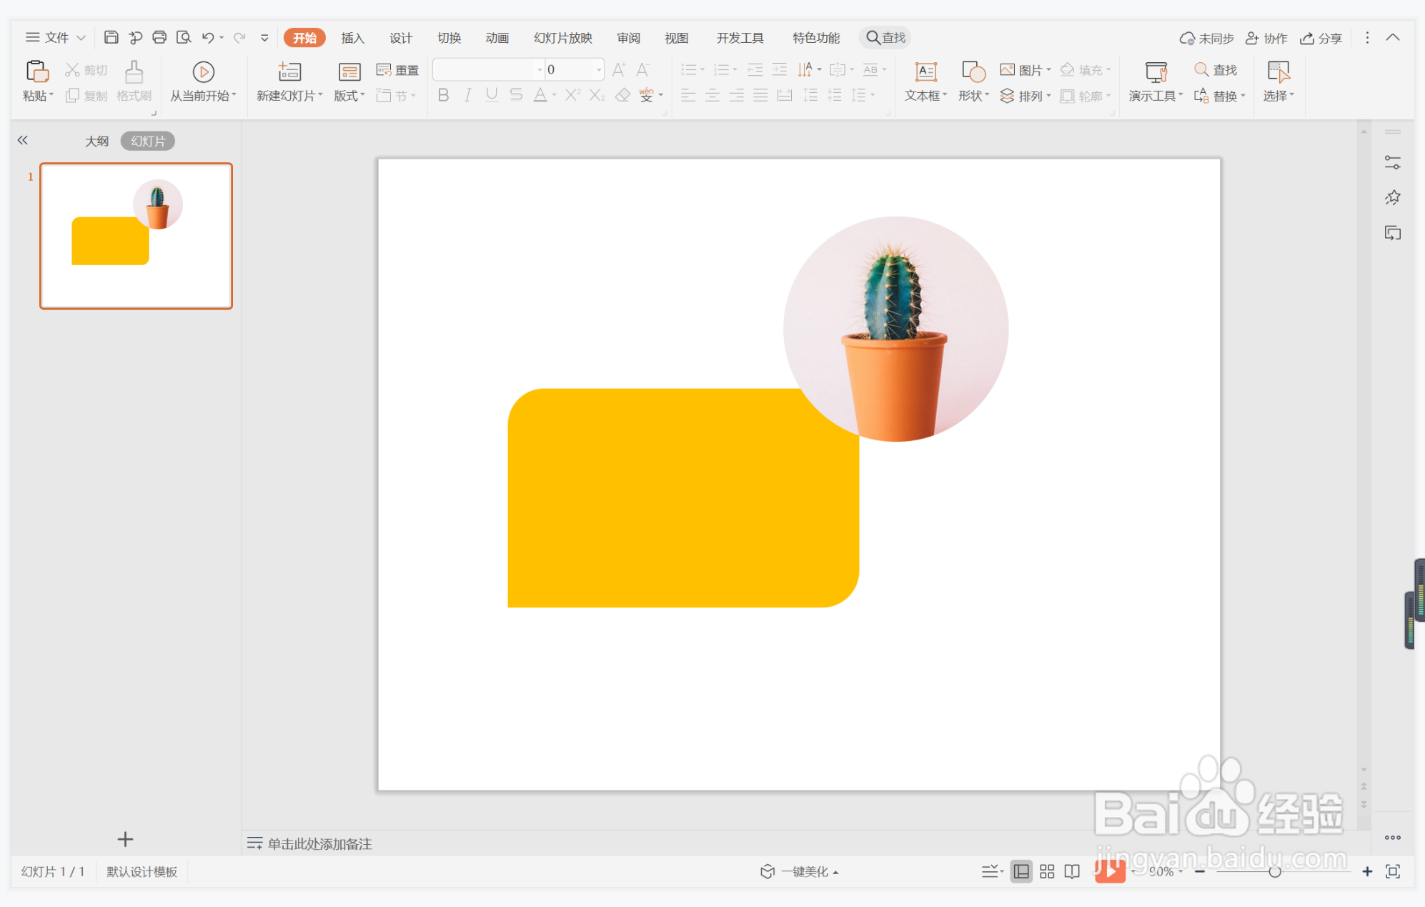
Task: Click the Shapes (形状) icon
Action: click(x=973, y=71)
